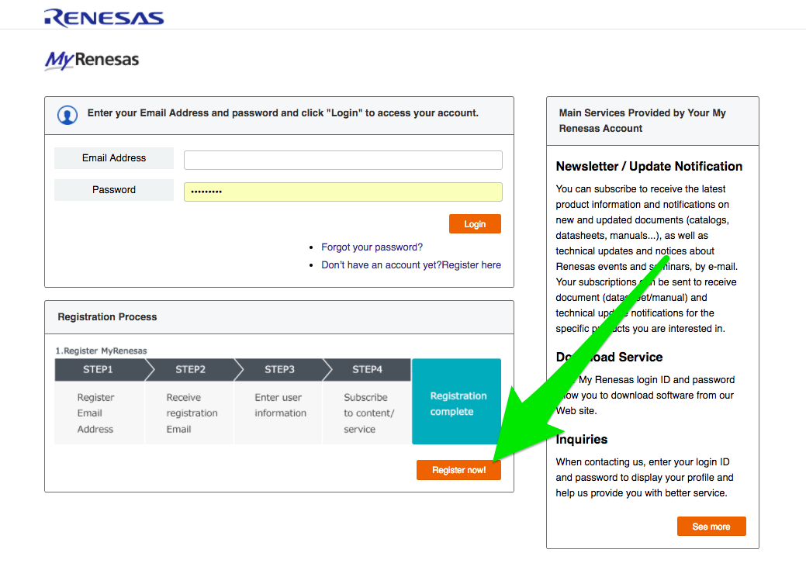806x584 pixels.
Task: Click the STEP4 step header
Action: 367,370
